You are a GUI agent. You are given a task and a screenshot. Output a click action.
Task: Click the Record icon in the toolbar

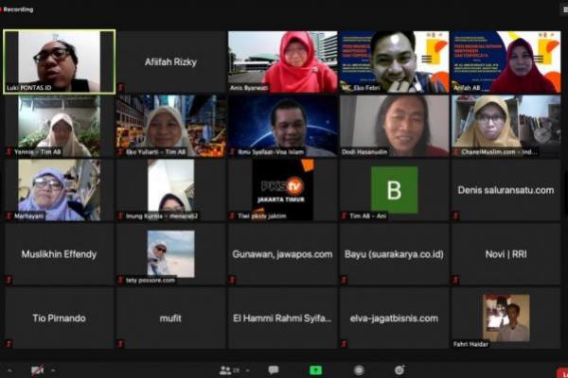pyautogui.click(x=359, y=370)
